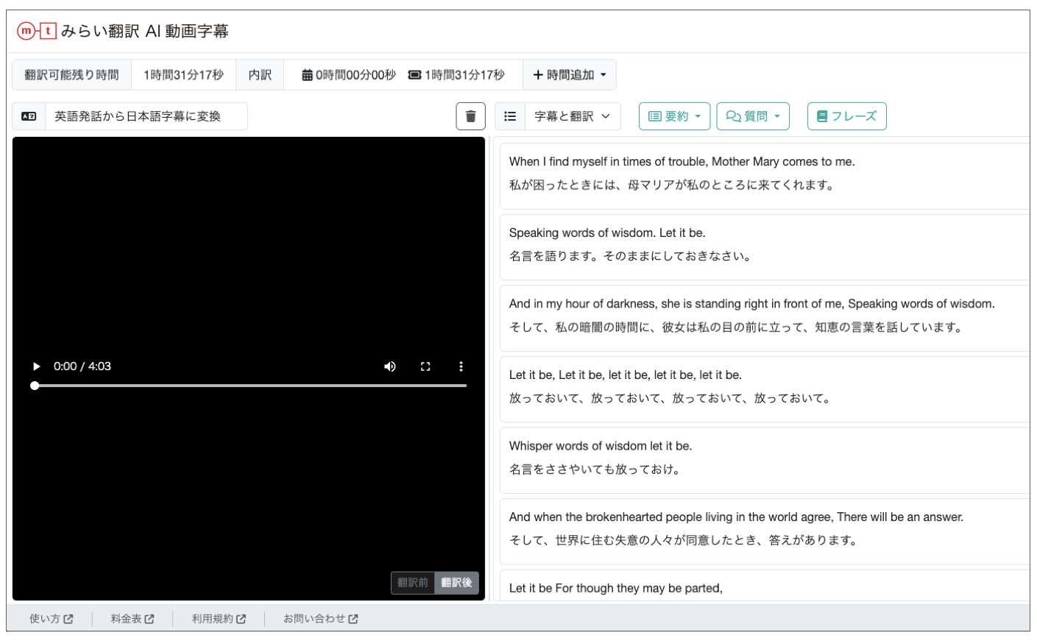Click the 内訳 breakdown label
The image size is (1037, 641).
point(260,75)
